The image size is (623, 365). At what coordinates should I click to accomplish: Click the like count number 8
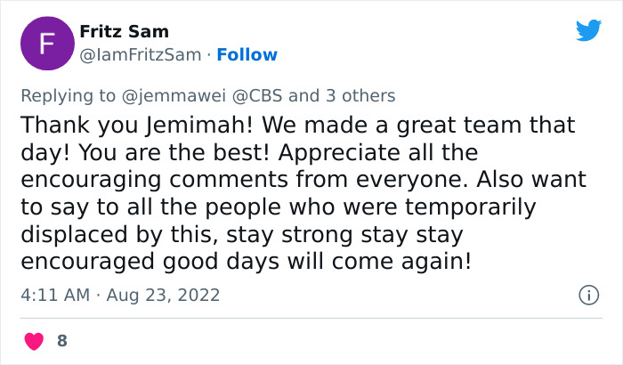[x=61, y=340]
